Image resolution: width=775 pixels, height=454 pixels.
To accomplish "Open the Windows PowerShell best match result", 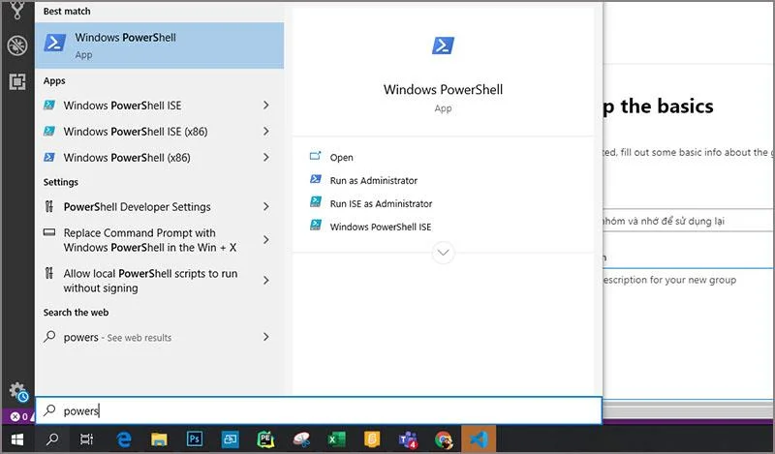I will pyautogui.click(x=159, y=45).
